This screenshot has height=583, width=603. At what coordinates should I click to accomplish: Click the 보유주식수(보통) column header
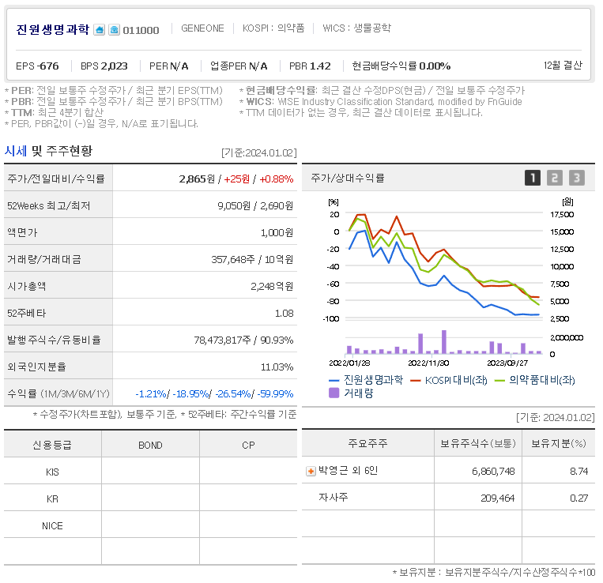click(x=478, y=443)
